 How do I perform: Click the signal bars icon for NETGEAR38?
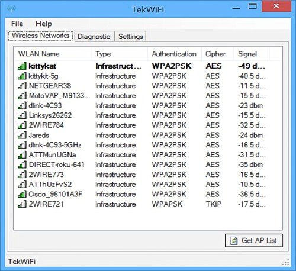tap(22, 86)
